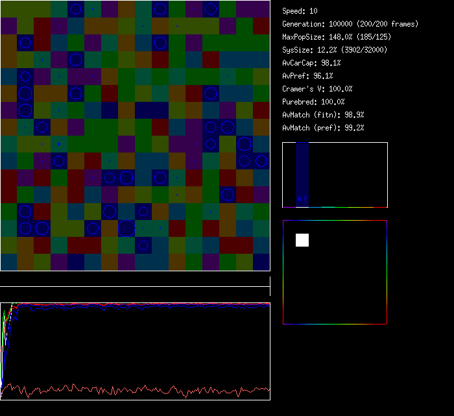Click the bottom-right navy cell of the grid

pyautogui.click(x=261, y=262)
